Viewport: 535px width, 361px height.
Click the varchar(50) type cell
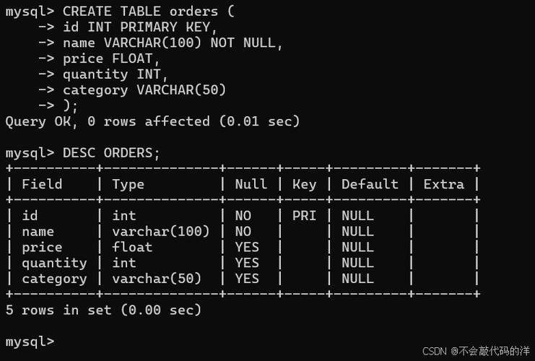pyautogui.click(x=157, y=279)
